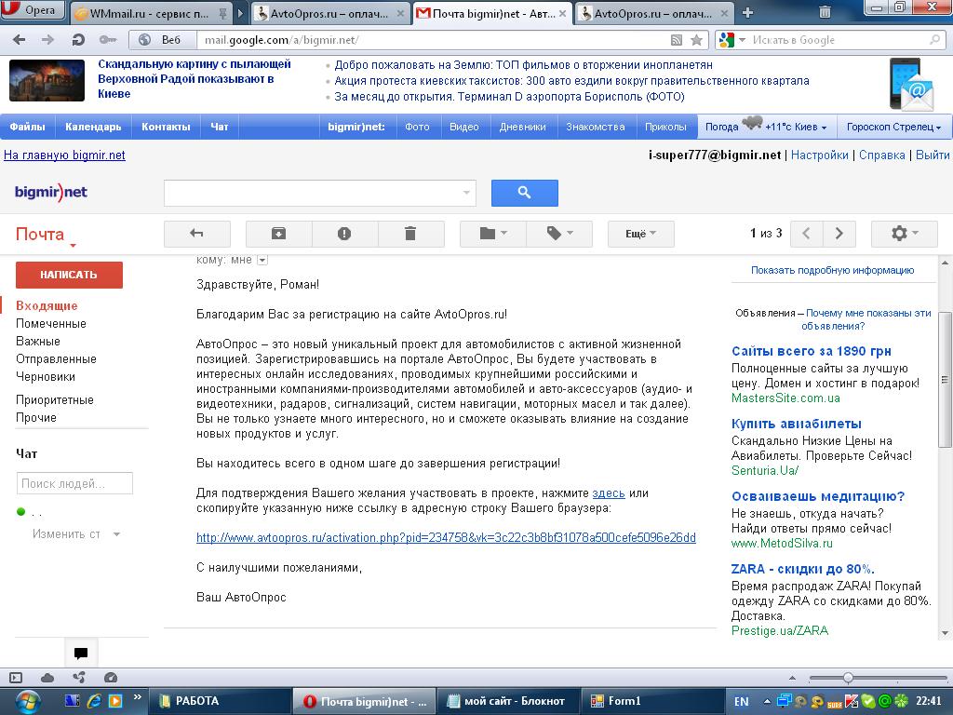Delete the email with trash icon
This screenshot has height=715, width=953.
[410, 234]
